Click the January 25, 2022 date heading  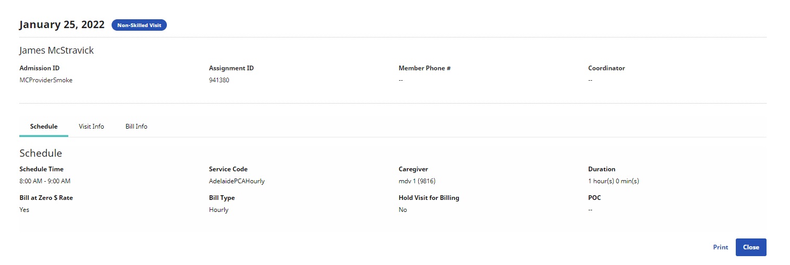[62, 24]
